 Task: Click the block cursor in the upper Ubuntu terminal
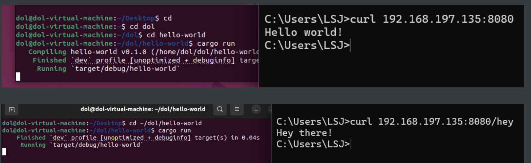click(18, 76)
